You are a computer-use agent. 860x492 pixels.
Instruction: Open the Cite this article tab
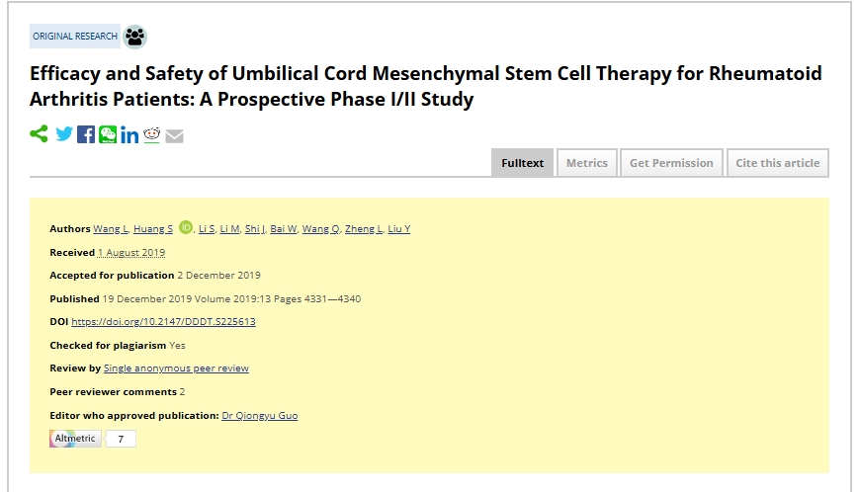[x=777, y=163]
